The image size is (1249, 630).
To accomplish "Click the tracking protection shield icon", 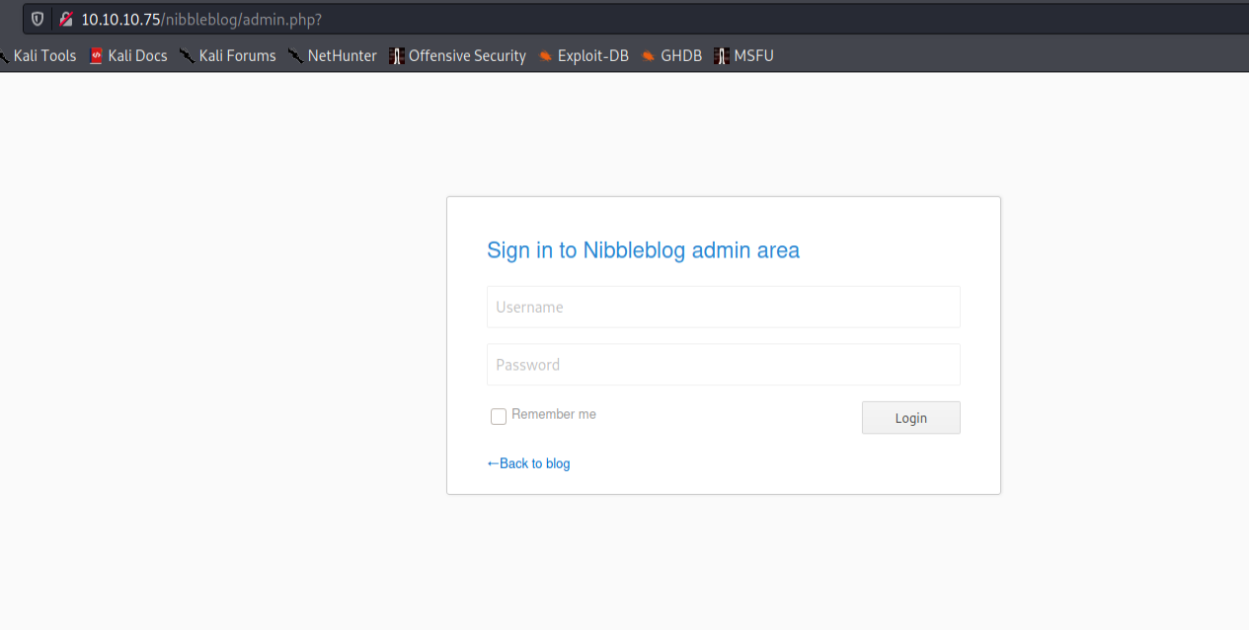I will tap(37, 18).
